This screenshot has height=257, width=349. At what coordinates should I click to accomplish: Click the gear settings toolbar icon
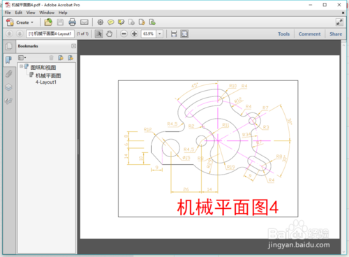(x=101, y=22)
